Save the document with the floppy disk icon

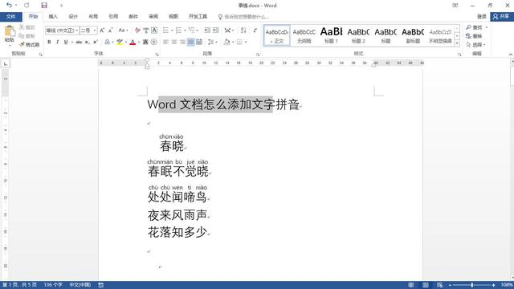(44, 6)
